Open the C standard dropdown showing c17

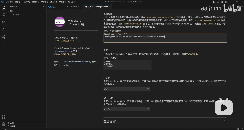click(126, 89)
